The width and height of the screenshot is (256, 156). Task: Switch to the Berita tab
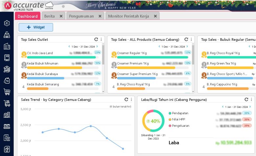pyautogui.click(x=50, y=16)
